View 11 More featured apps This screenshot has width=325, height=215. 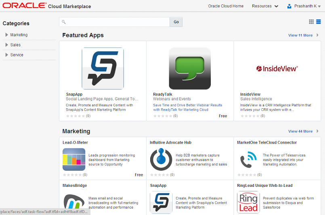(x=303, y=35)
